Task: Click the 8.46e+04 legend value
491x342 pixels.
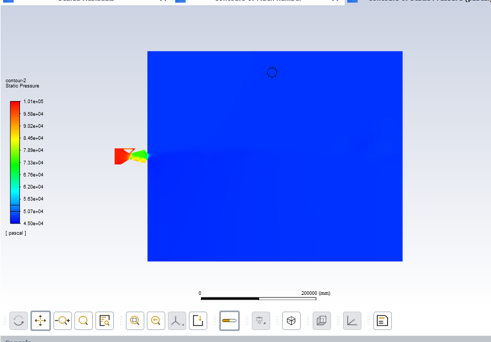Action: [x=33, y=138]
